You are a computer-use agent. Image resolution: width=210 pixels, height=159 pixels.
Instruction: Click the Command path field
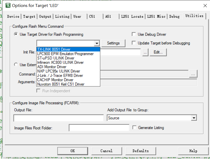click(x=144, y=74)
